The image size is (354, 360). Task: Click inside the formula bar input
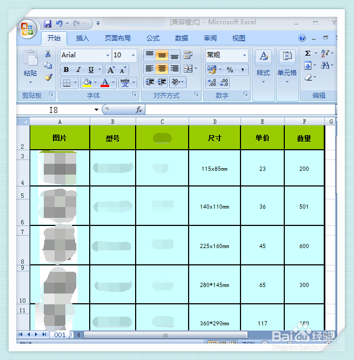240,110
